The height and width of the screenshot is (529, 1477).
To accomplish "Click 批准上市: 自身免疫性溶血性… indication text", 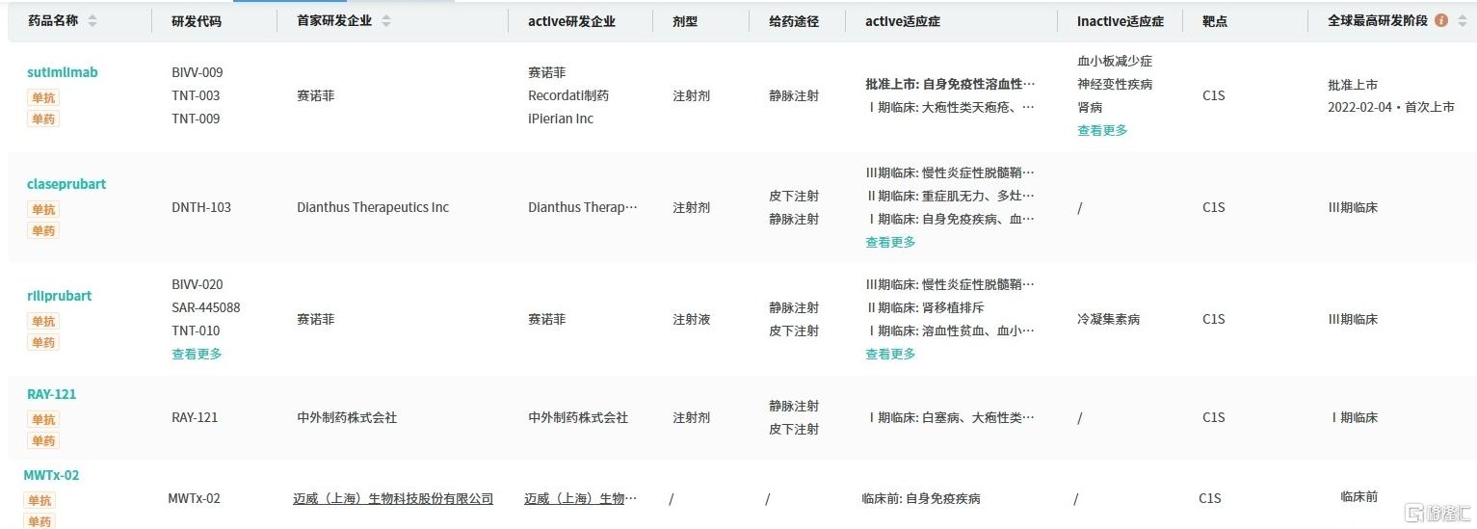I will (x=950, y=84).
